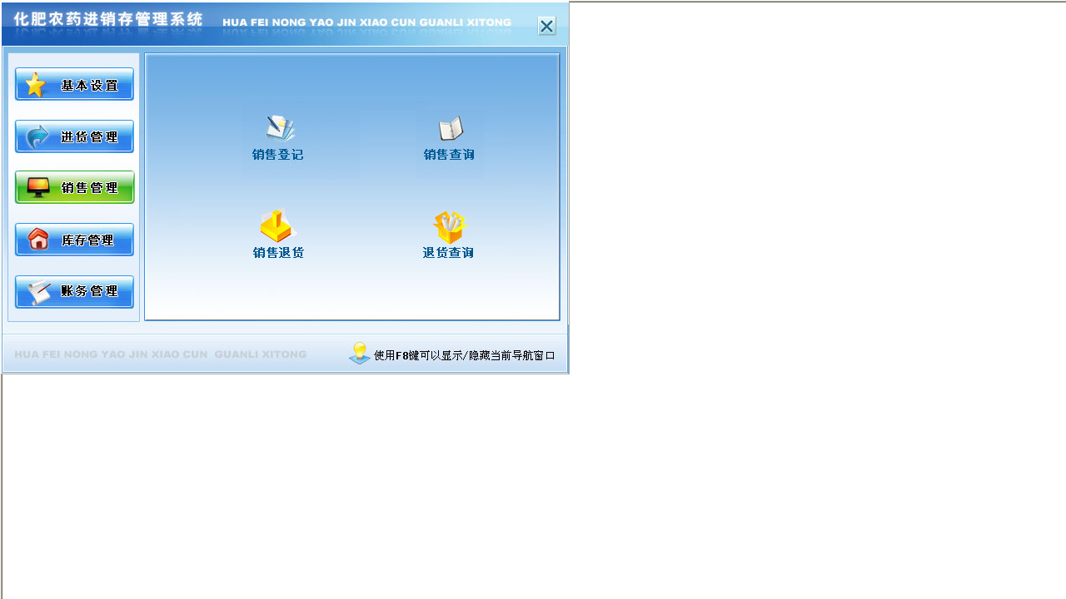
Task: Click the lightbulb tip icon in footer
Action: (x=360, y=354)
